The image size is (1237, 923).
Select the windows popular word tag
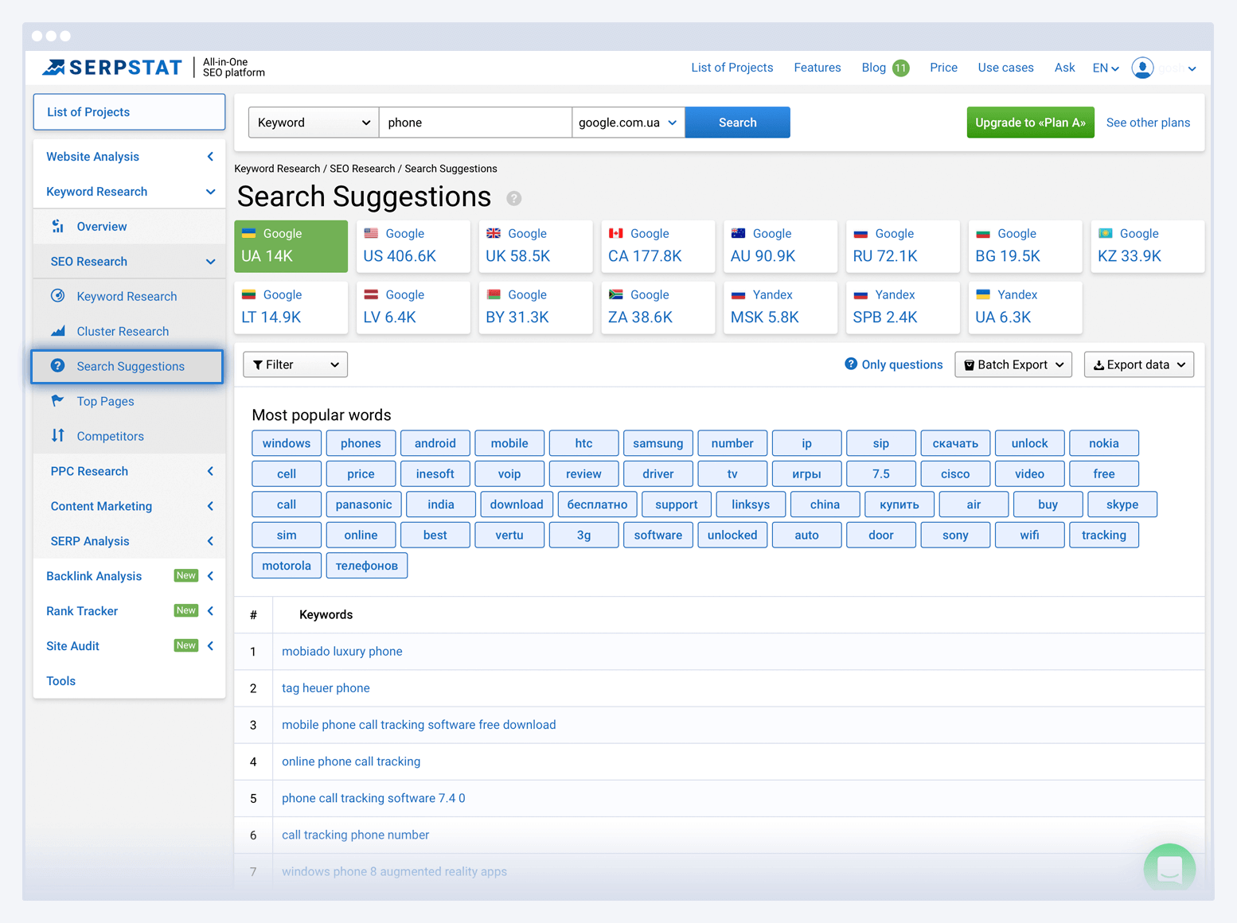click(287, 443)
